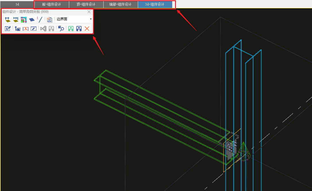Open the component browser magnifier icon

click(x=61, y=29)
